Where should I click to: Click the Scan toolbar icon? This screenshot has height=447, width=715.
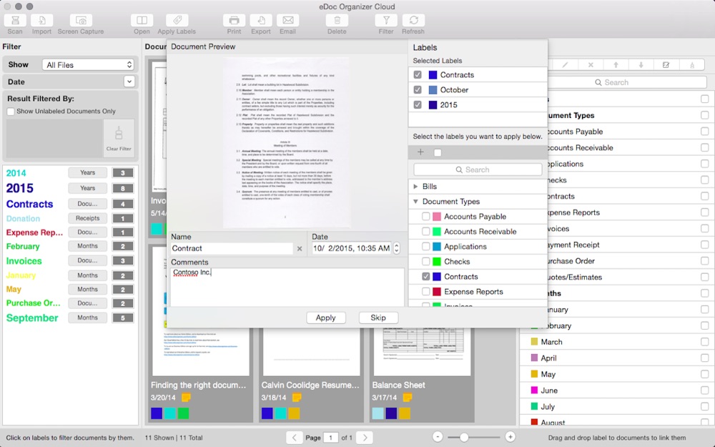[15, 21]
